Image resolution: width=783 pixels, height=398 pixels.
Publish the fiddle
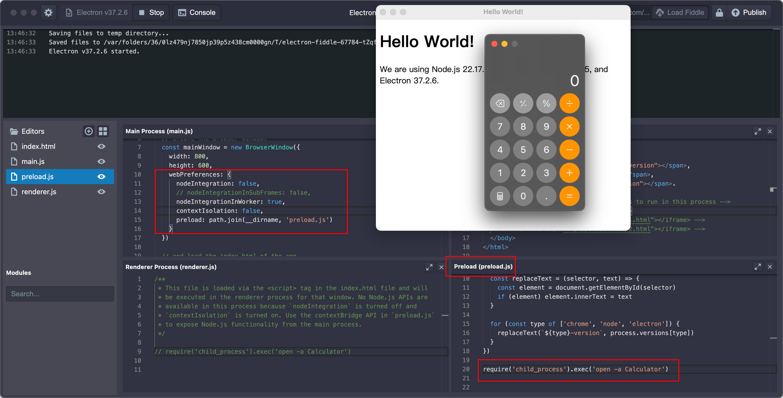click(x=749, y=12)
